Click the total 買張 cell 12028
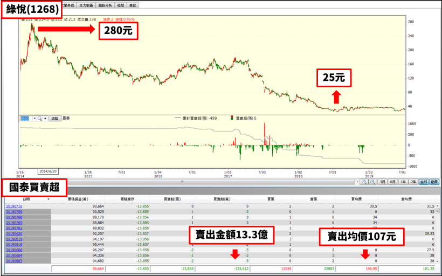 click(x=271, y=268)
